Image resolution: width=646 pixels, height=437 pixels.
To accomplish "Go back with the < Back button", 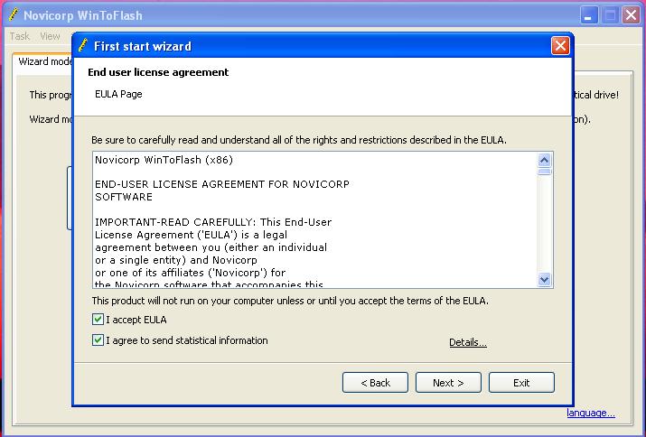I will point(375,383).
